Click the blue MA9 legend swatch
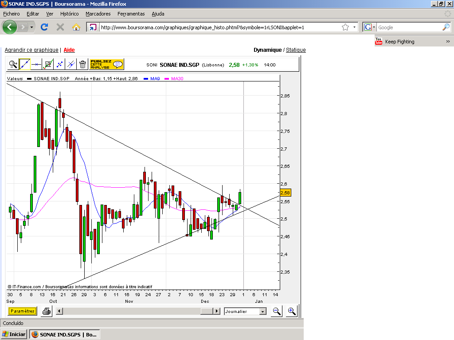The image size is (454, 340). 146,79
